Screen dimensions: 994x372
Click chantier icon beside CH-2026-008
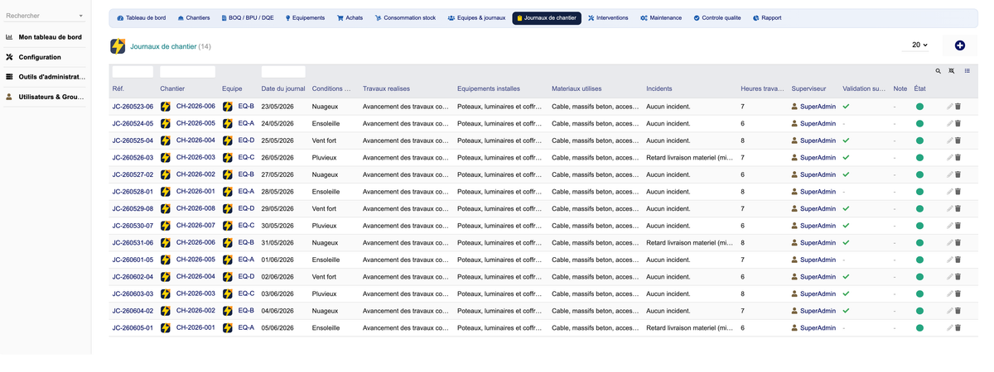(x=166, y=209)
